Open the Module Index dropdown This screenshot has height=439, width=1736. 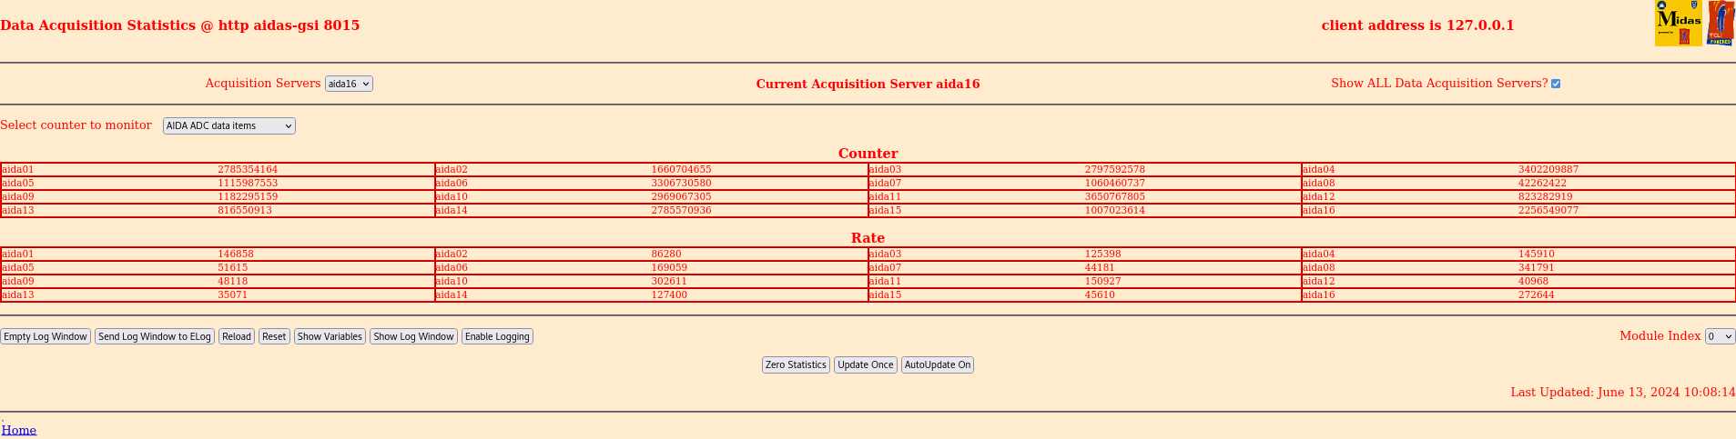click(x=1720, y=336)
